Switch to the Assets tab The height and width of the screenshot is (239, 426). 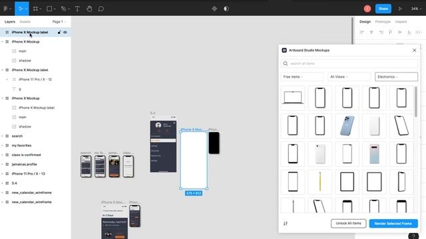click(x=25, y=22)
